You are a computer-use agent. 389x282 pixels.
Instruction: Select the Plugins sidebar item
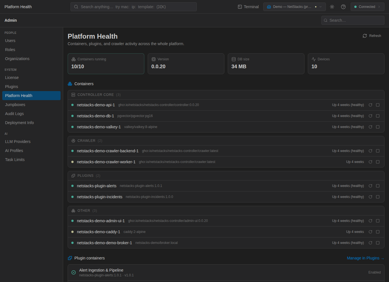(x=31, y=87)
